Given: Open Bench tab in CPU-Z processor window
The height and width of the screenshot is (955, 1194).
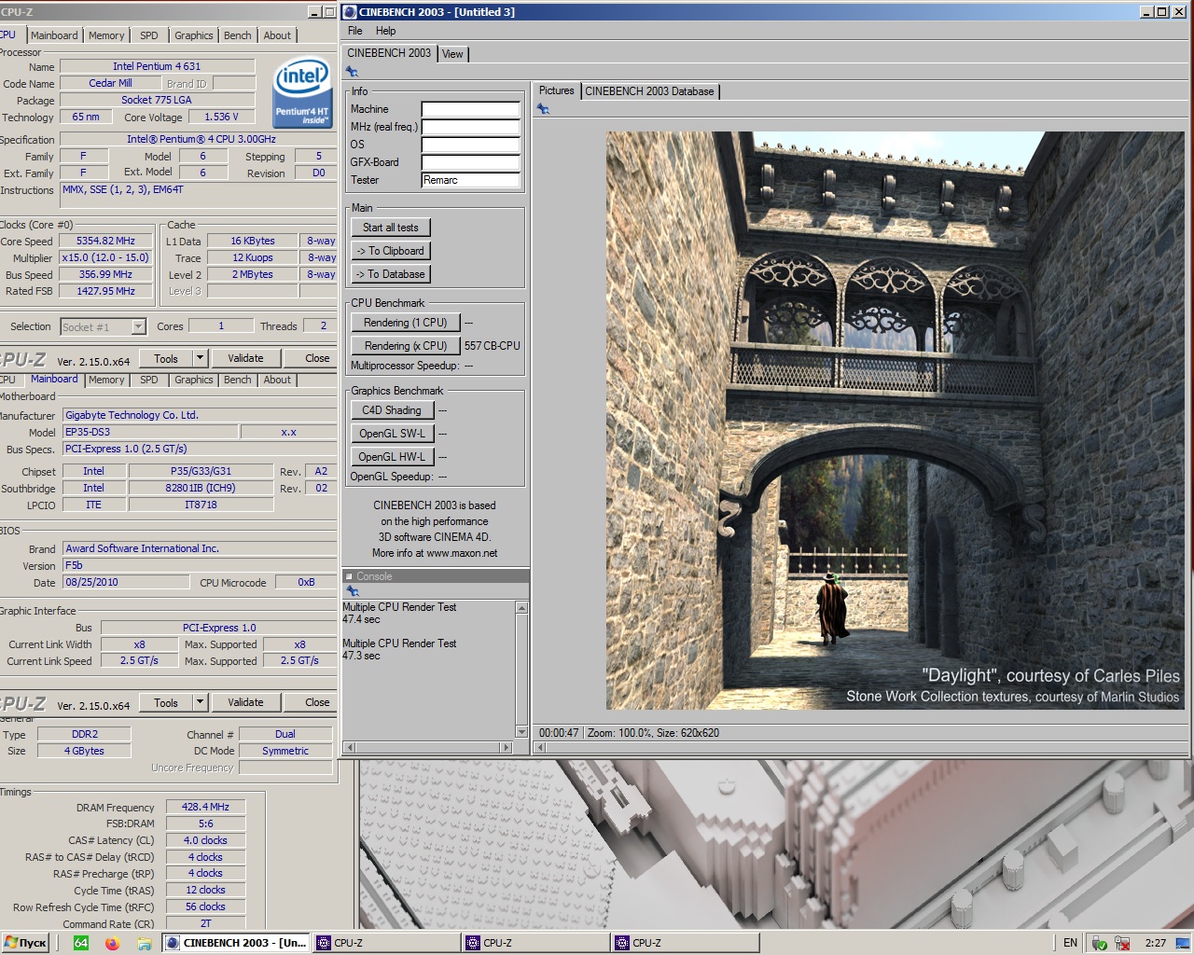Looking at the screenshot, I should point(238,35).
